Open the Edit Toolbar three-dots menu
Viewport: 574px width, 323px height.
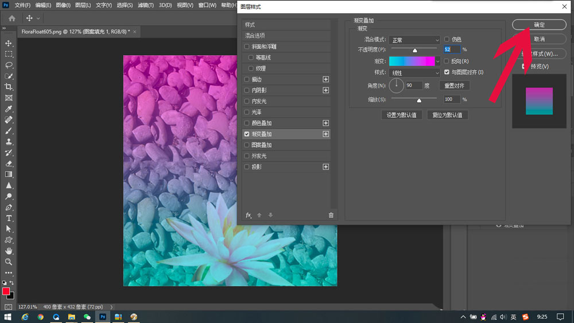click(x=9, y=273)
